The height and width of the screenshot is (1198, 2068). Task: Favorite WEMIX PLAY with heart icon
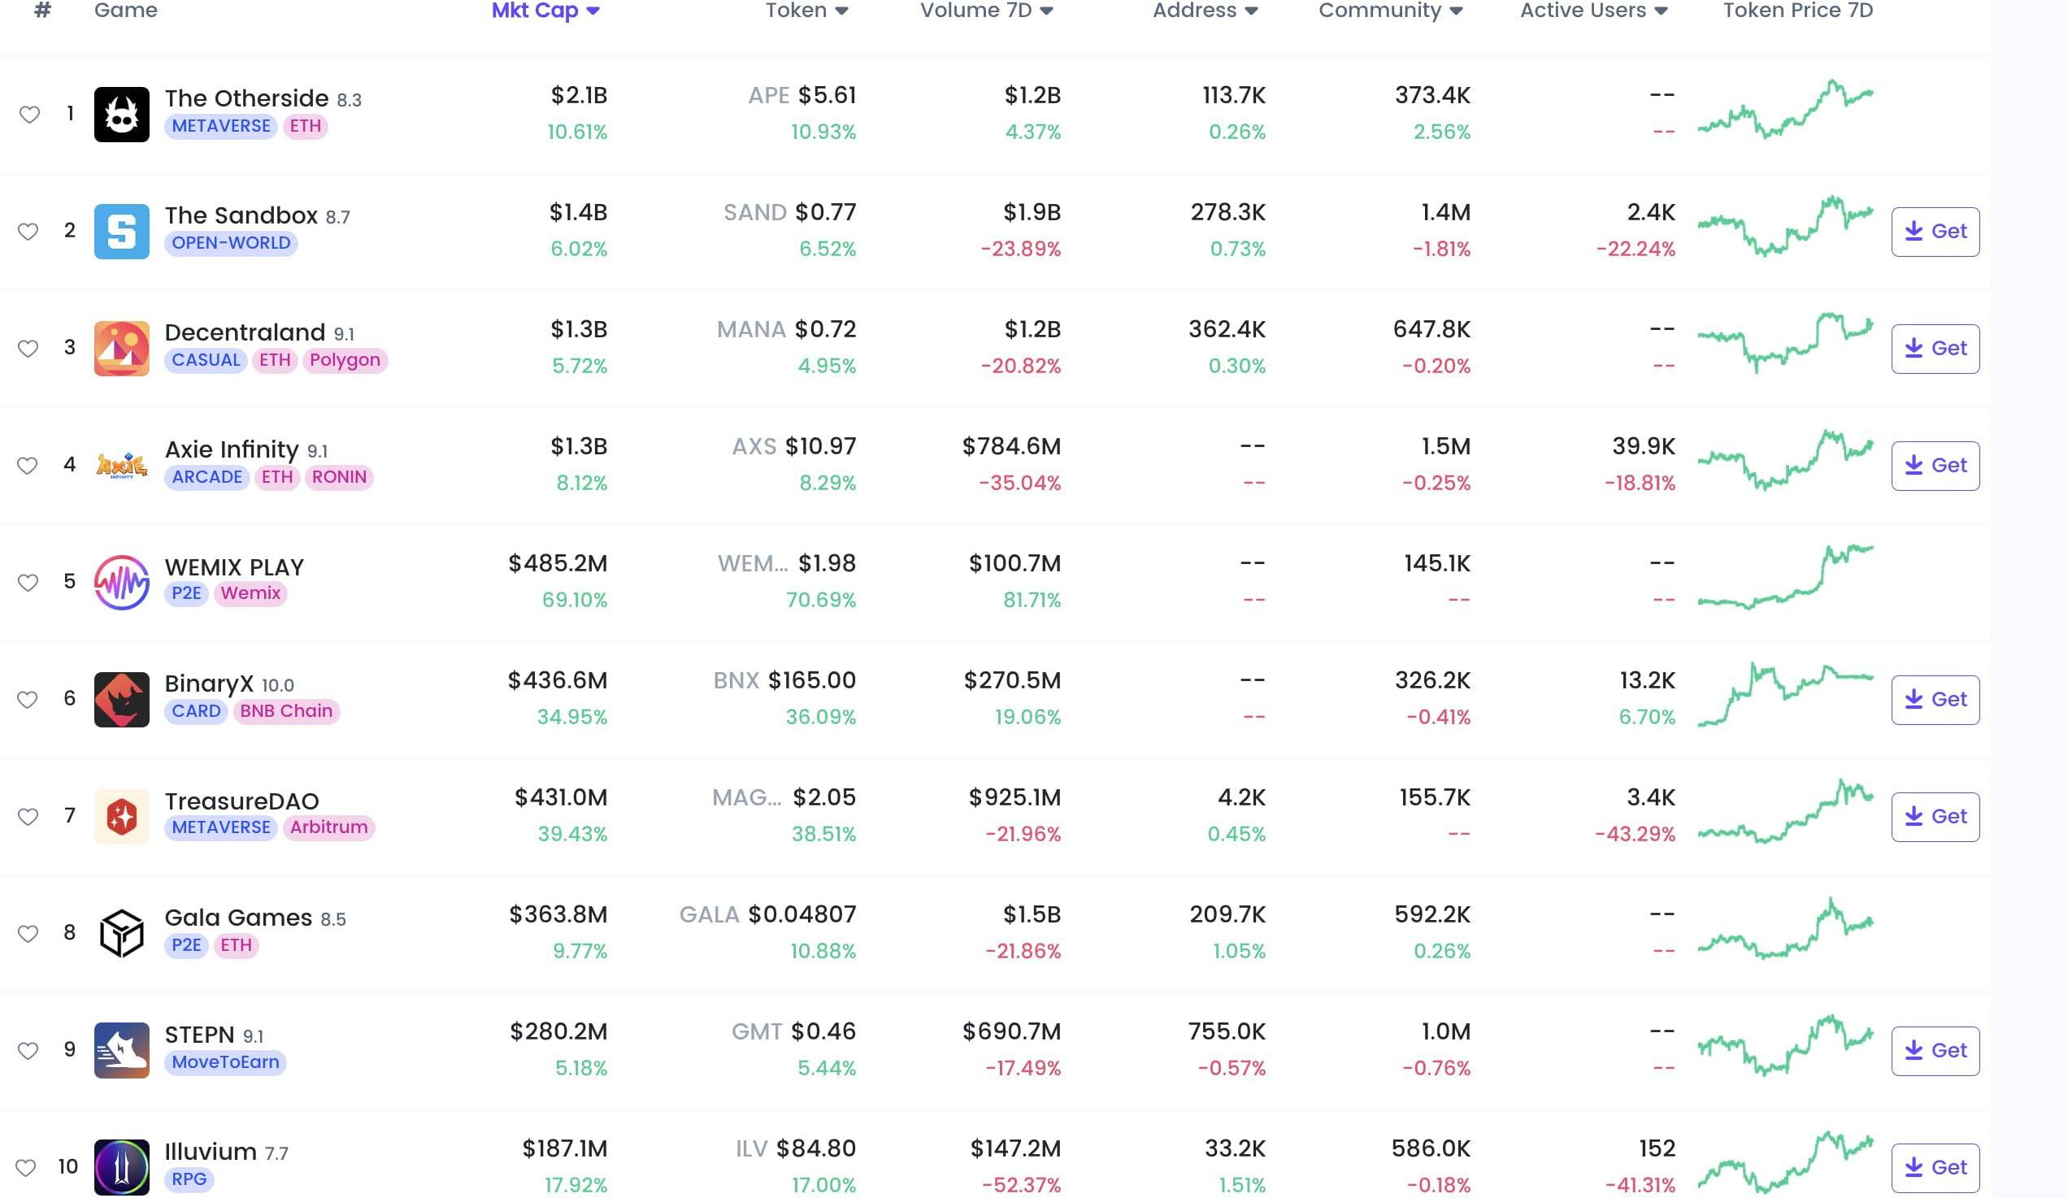pos(28,583)
